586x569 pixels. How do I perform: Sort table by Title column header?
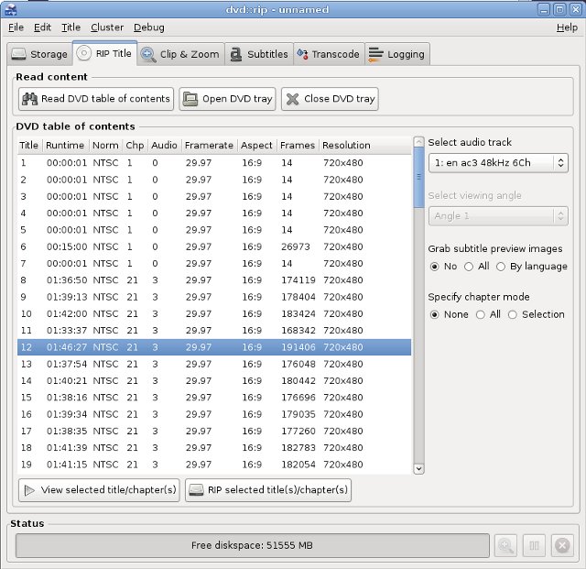click(x=30, y=146)
